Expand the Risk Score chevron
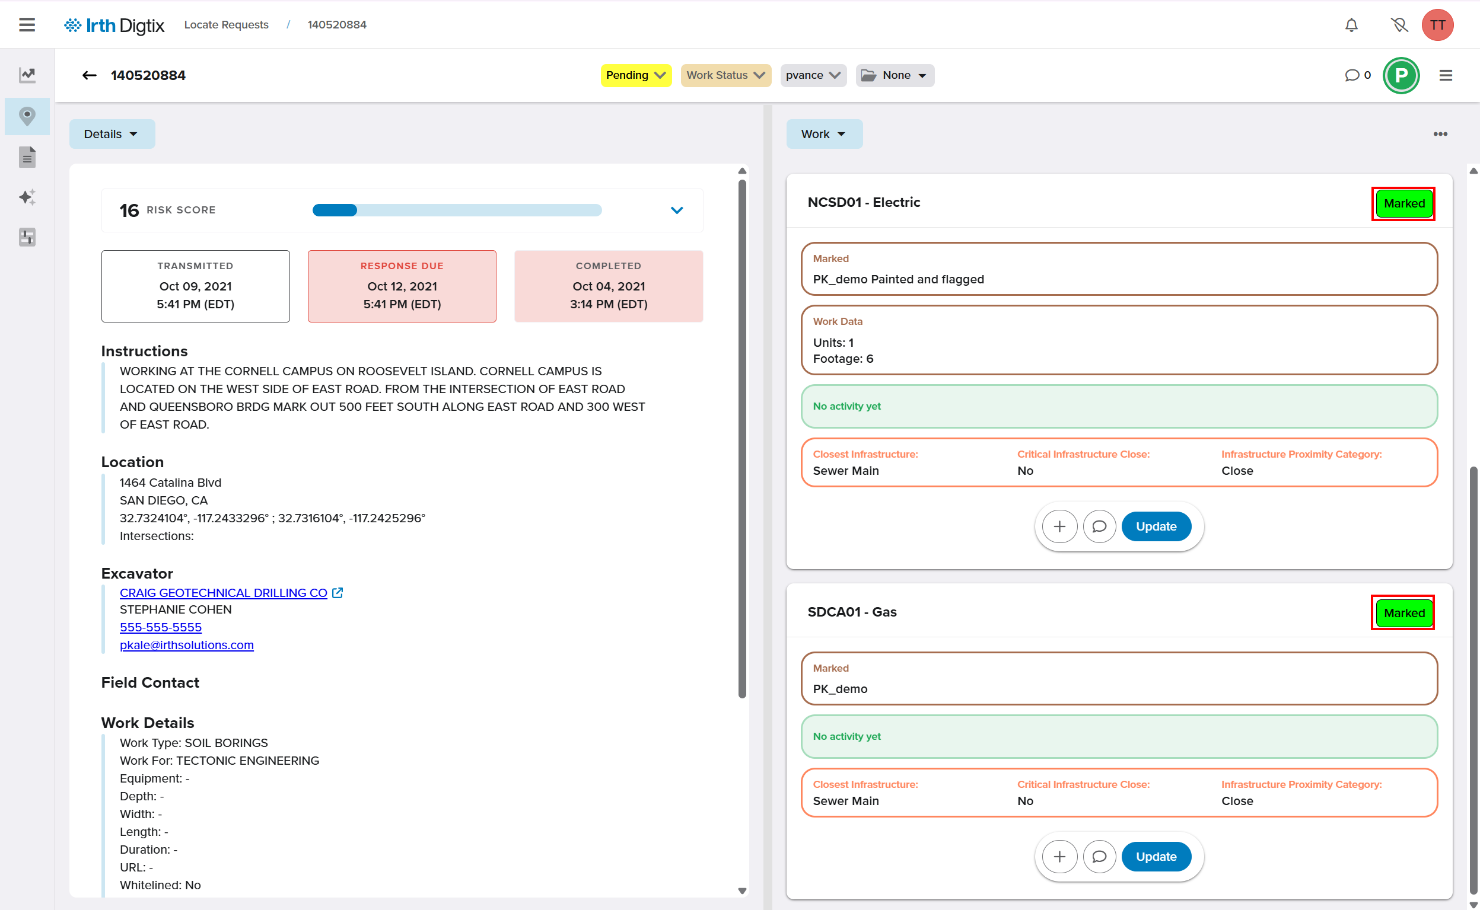 click(x=677, y=210)
